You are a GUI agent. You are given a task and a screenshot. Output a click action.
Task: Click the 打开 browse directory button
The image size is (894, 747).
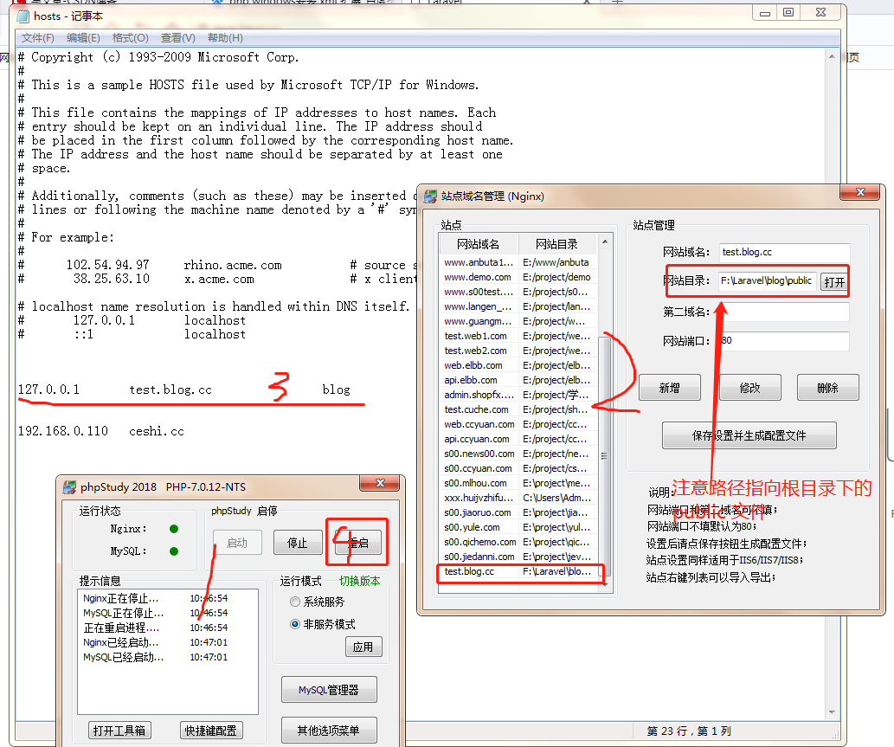[x=834, y=281]
